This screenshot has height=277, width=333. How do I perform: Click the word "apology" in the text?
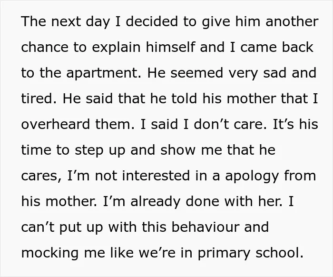(x=252, y=177)
